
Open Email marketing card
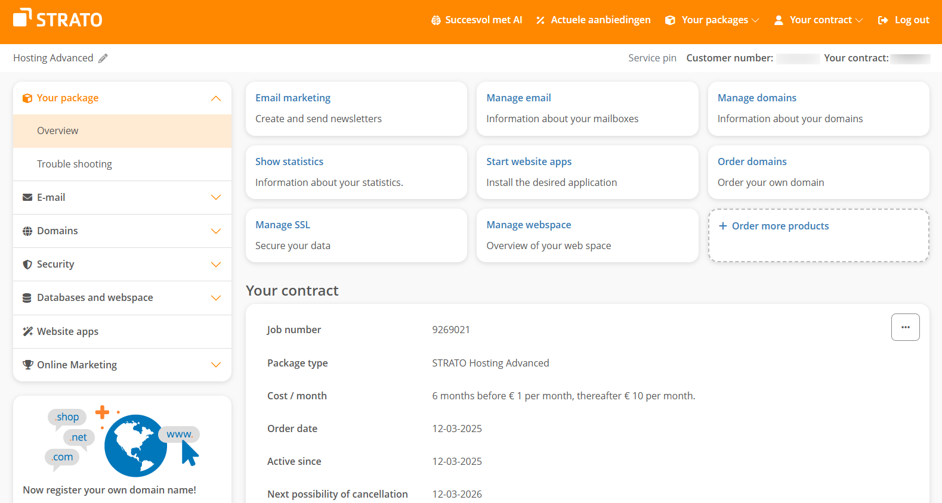point(293,98)
